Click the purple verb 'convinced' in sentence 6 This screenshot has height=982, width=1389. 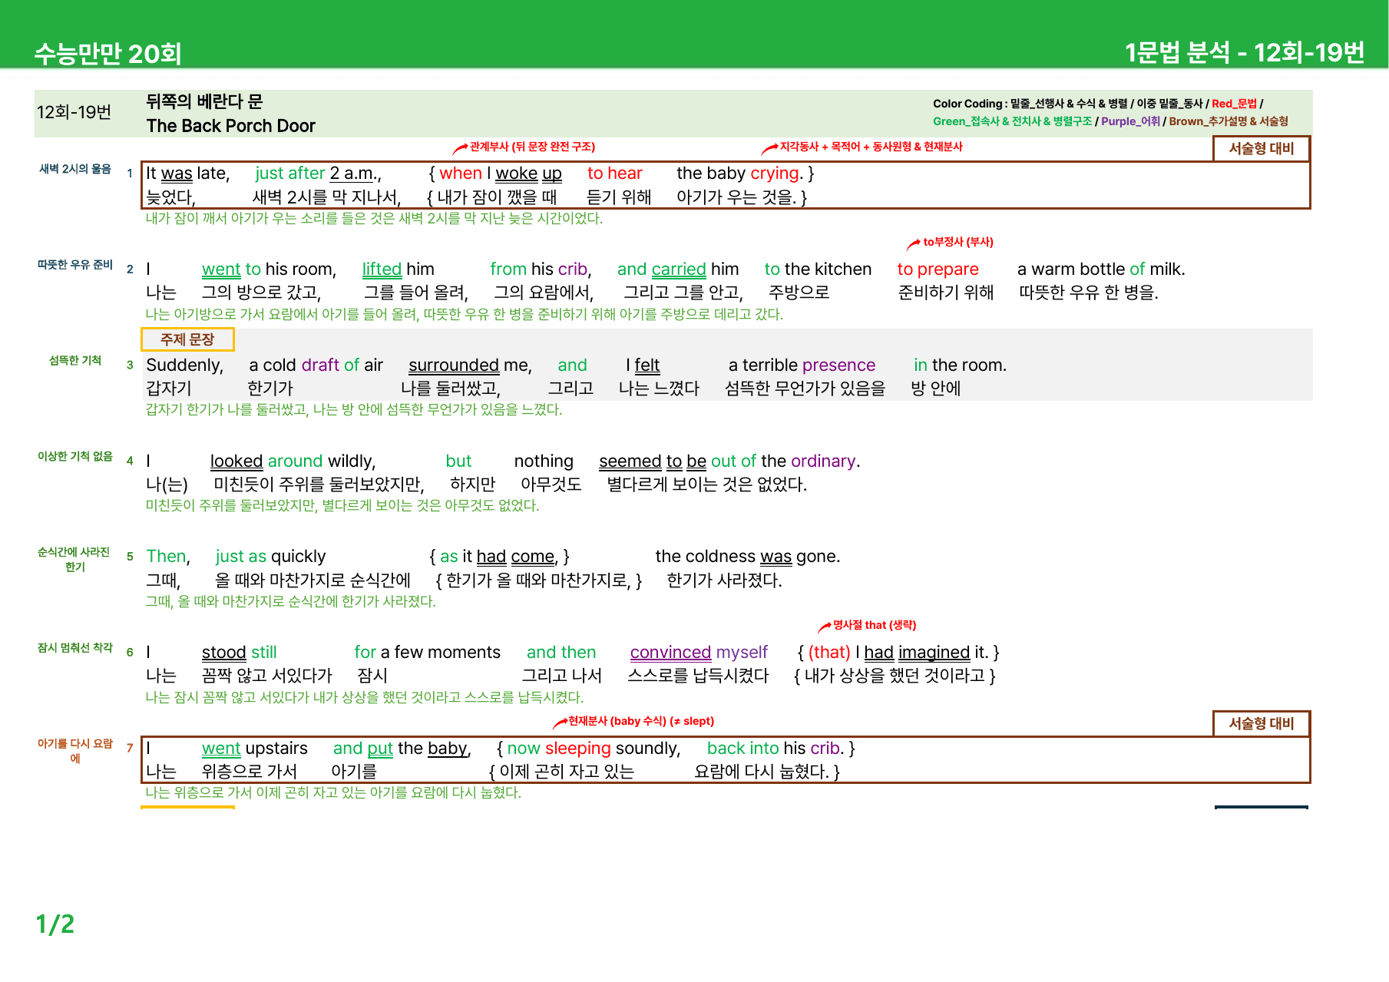coord(670,653)
